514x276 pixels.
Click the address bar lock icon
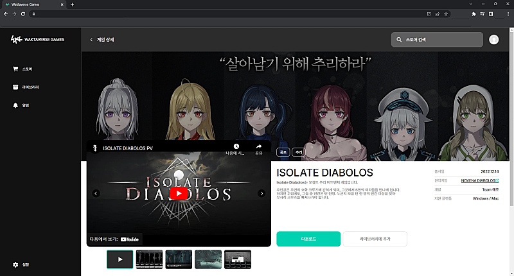point(34,13)
